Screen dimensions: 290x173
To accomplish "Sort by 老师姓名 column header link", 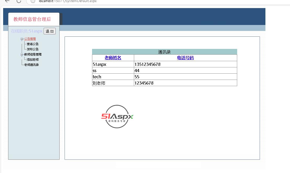I will tap(113, 58).
